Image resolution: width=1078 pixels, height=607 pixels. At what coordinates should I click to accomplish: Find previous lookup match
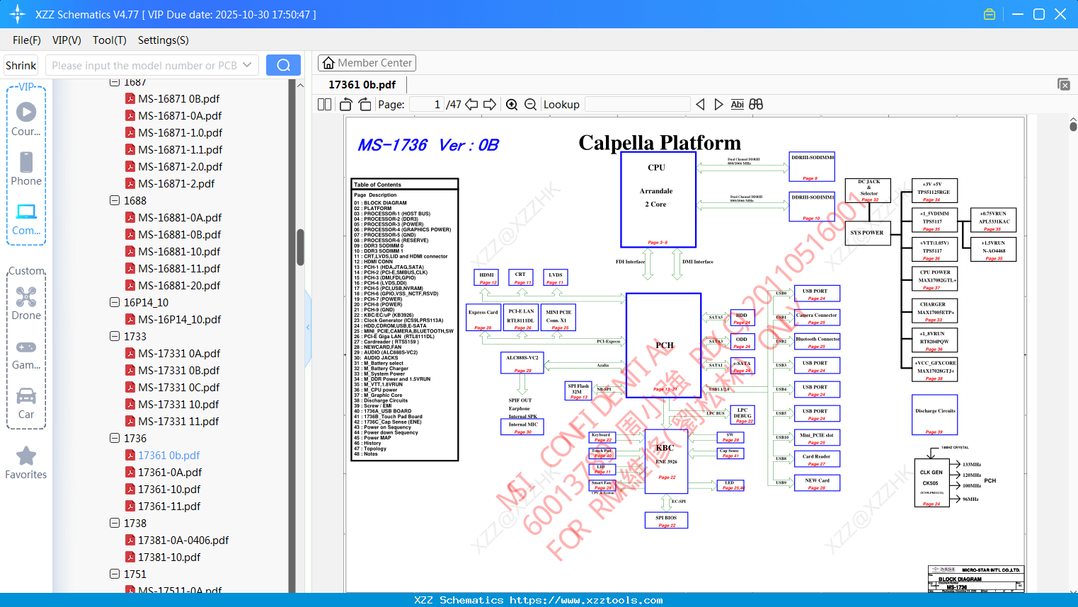coord(700,104)
